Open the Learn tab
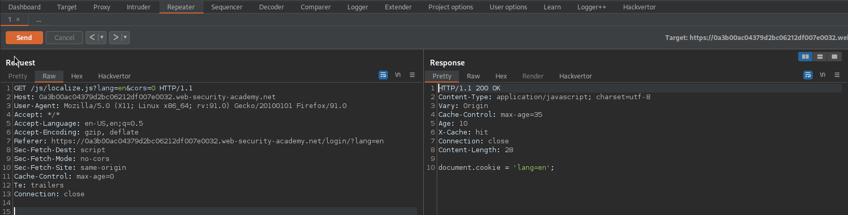Screen dimensions: 848x215 click(552, 7)
